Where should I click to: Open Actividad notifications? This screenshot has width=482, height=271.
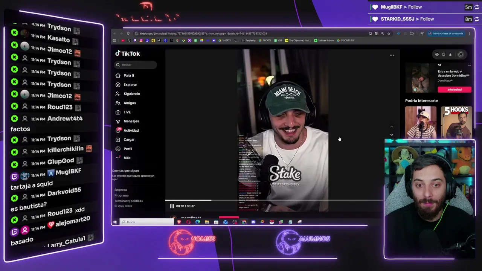tap(127, 130)
